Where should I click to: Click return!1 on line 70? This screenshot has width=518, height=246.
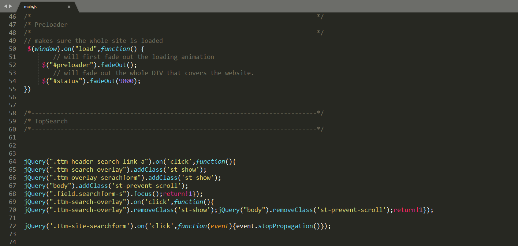pos(408,210)
